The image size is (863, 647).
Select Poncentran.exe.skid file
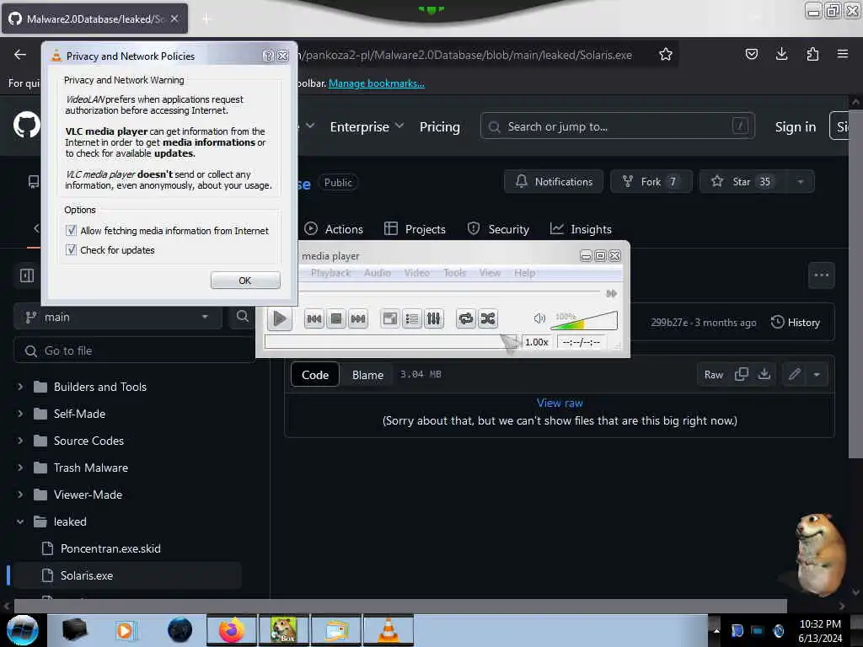(110, 548)
